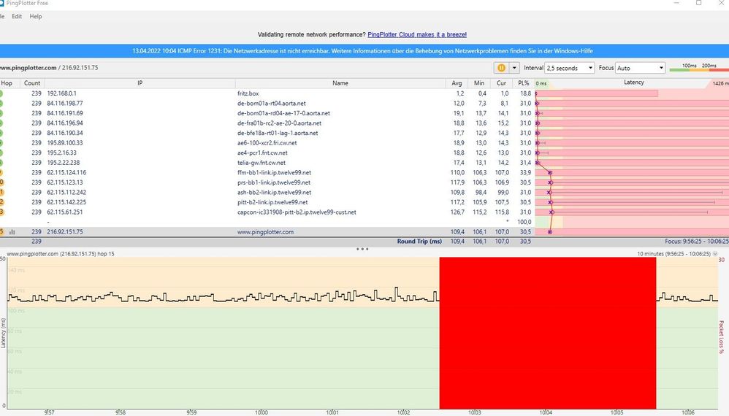Open the Help menu
The height and width of the screenshot is (416, 729).
(36, 16)
